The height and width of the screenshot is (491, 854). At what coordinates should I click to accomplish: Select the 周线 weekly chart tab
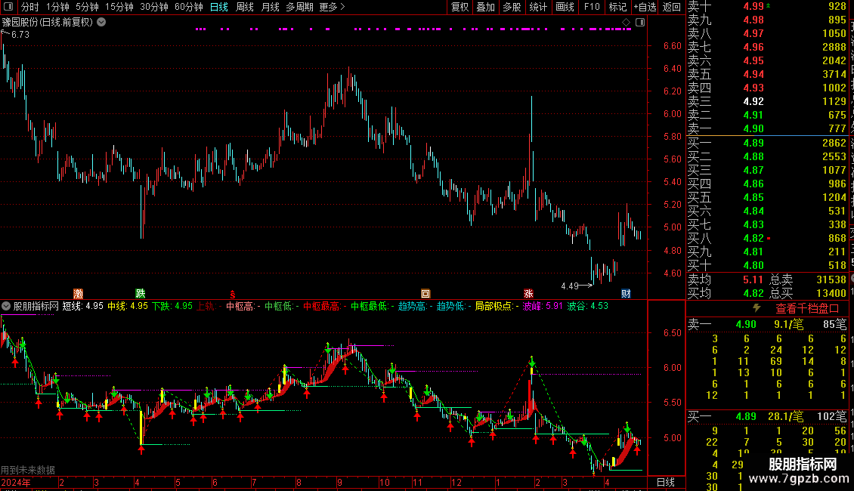245,7
